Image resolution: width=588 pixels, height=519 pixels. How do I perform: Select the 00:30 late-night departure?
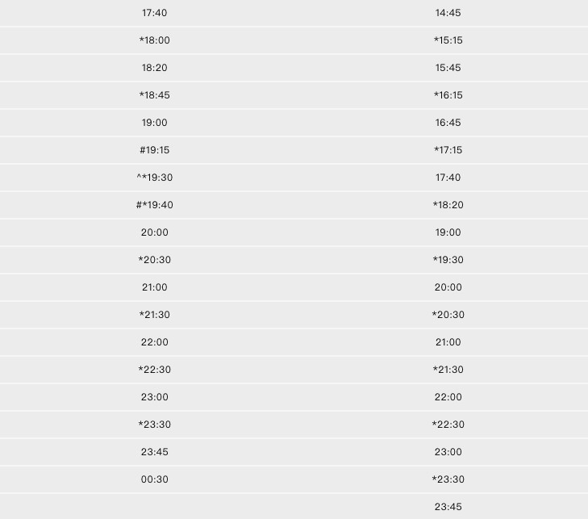click(155, 479)
